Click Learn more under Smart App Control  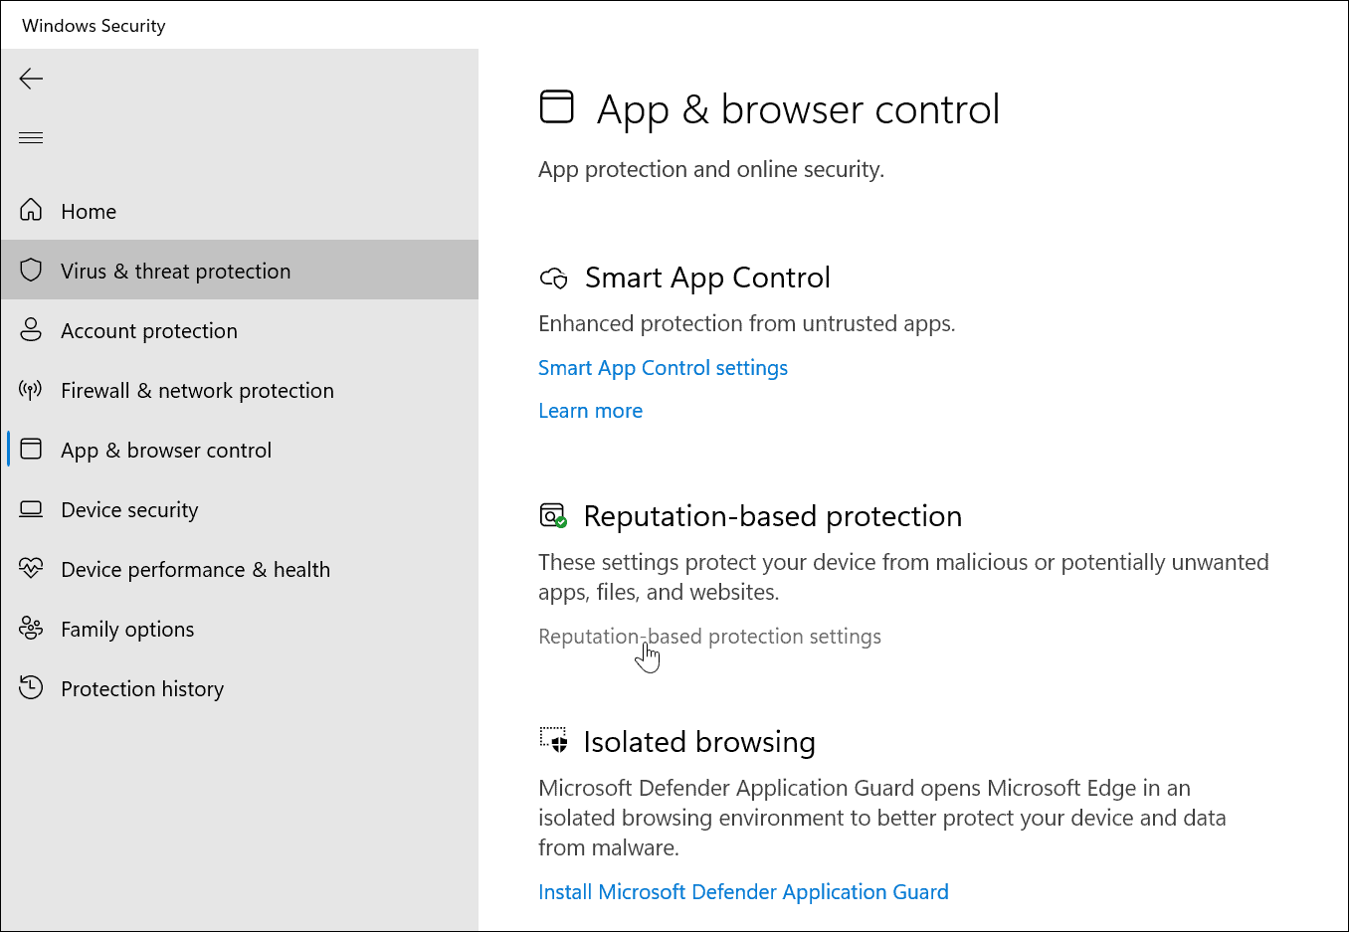[x=590, y=411]
